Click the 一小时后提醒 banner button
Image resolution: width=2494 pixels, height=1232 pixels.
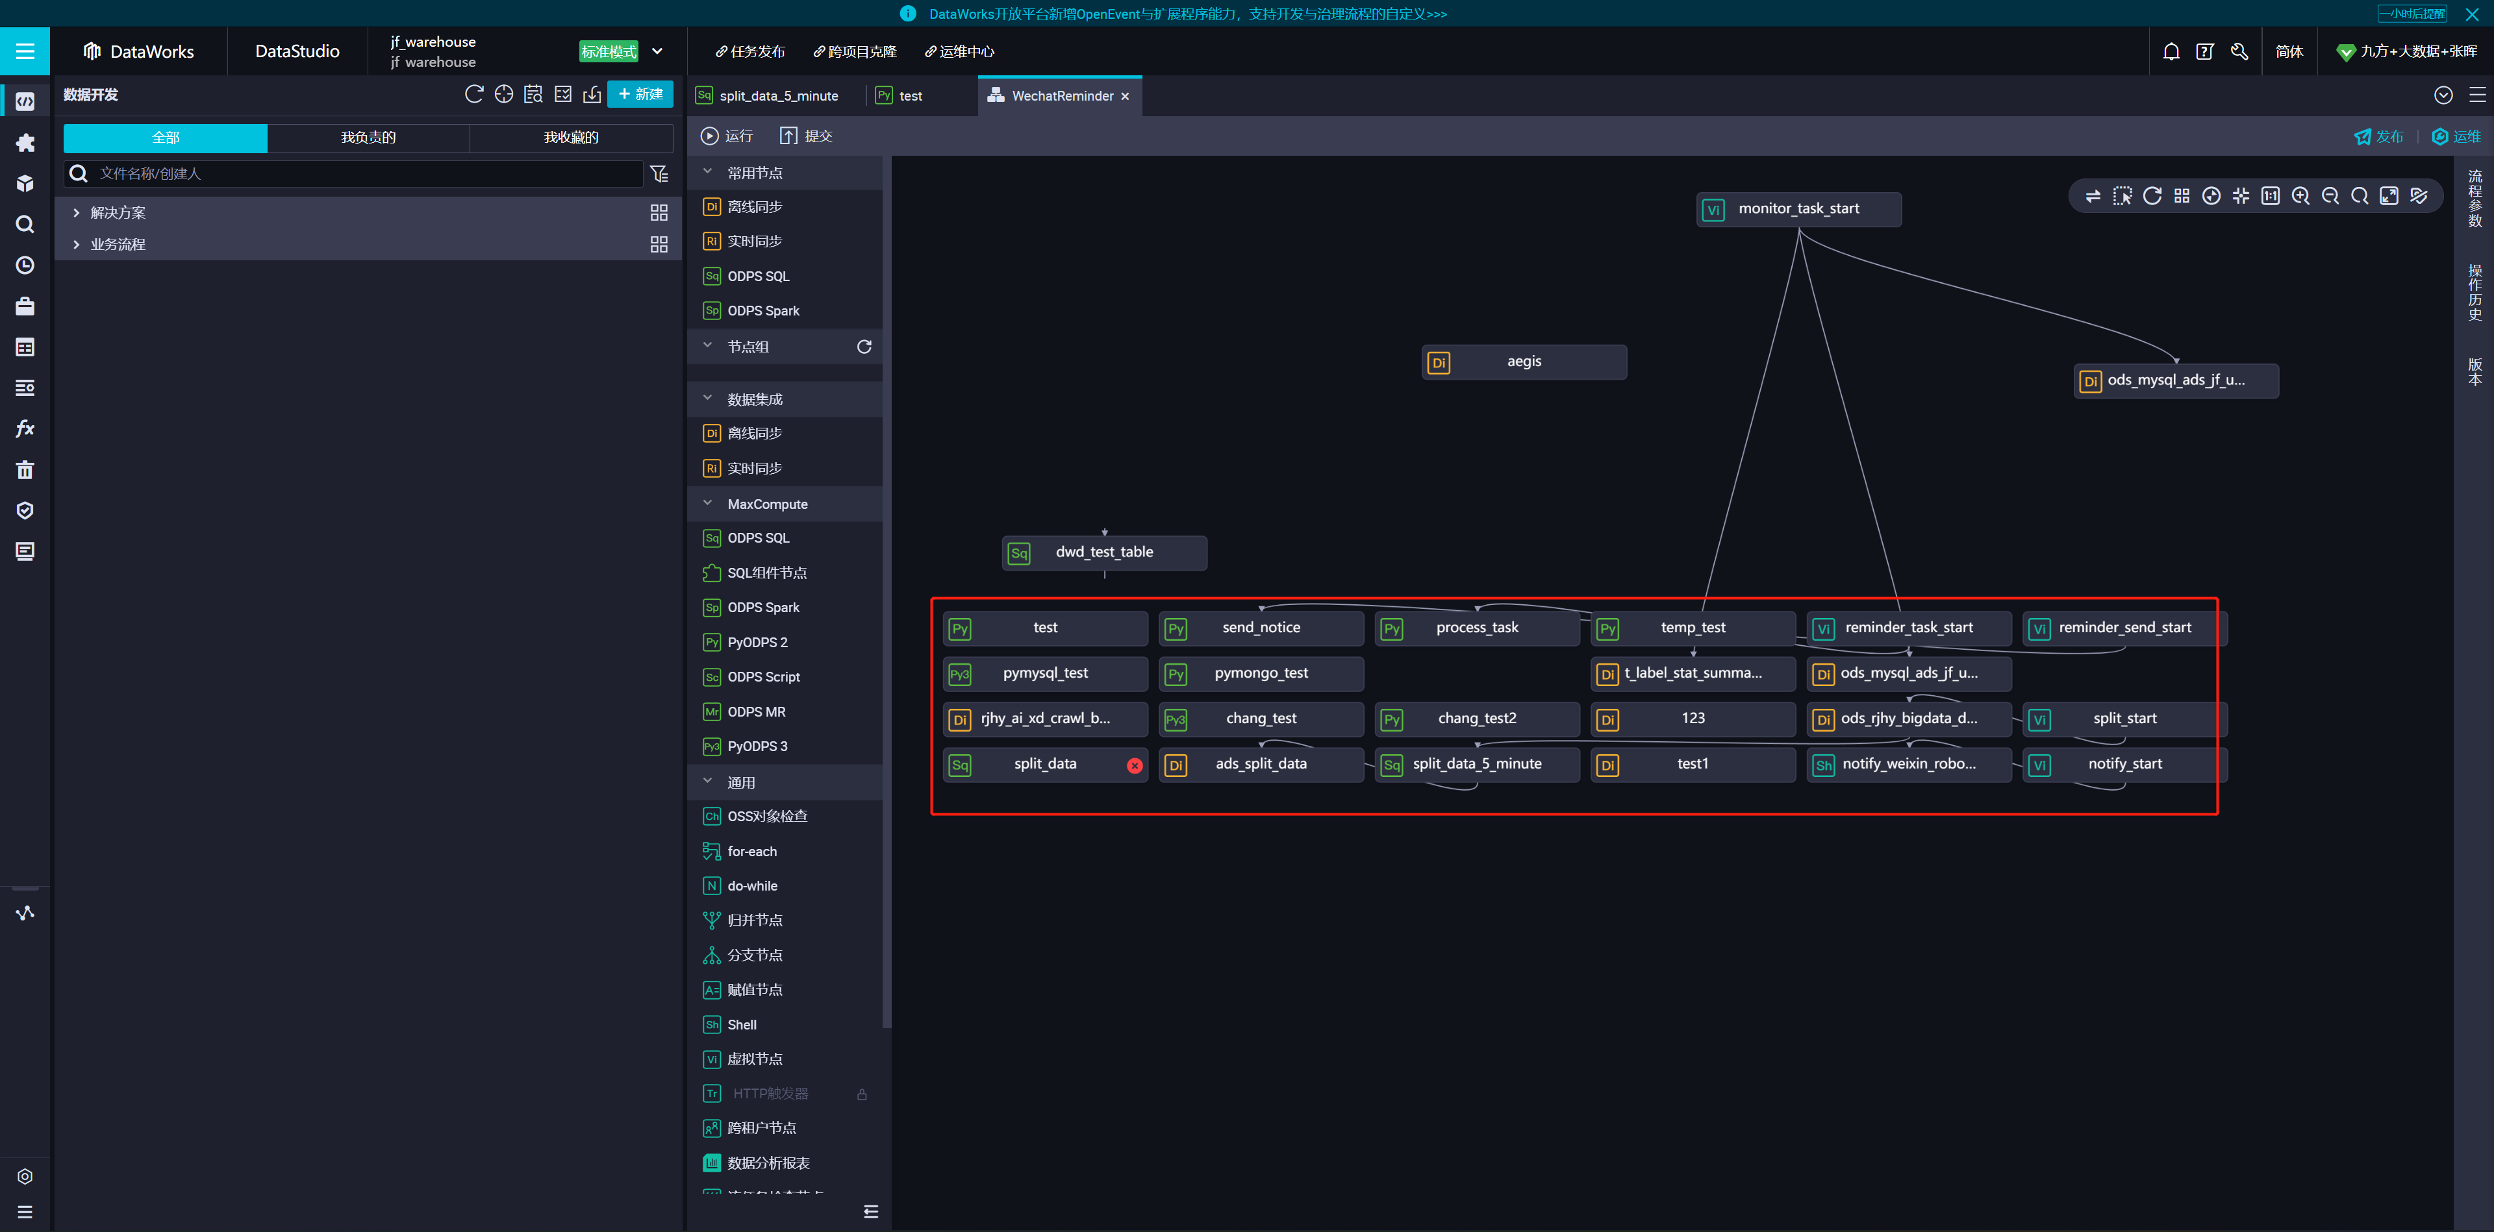[x=2413, y=14]
